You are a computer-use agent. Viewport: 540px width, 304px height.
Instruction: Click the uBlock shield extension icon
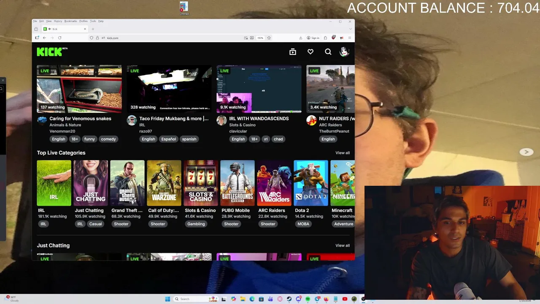(333, 38)
